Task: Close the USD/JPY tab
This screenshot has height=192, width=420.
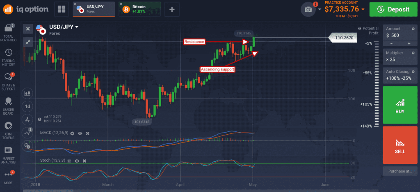Action: point(75,4)
